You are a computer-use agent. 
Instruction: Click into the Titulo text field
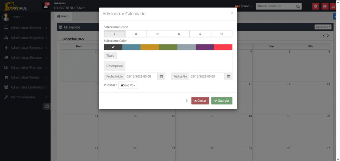174,56
